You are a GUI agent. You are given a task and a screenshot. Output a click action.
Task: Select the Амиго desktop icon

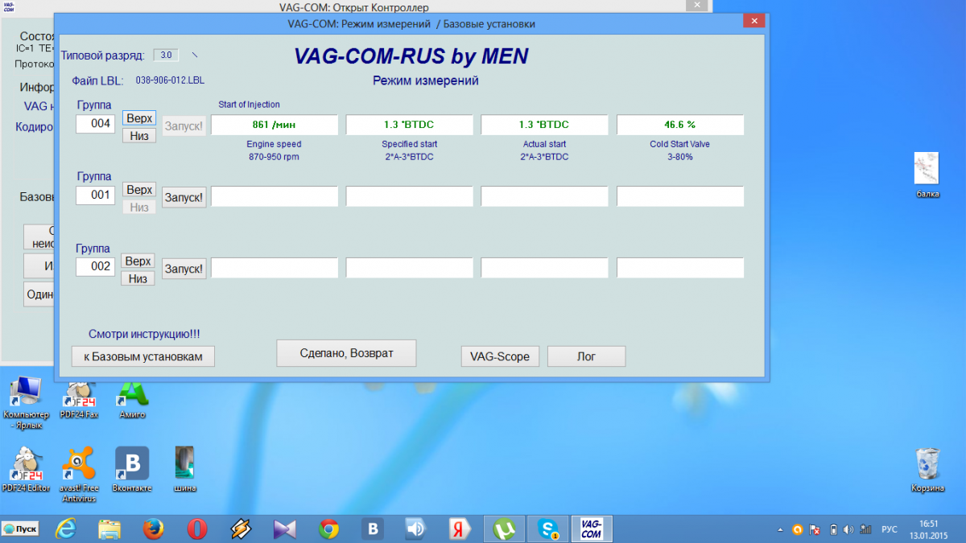pos(133,398)
